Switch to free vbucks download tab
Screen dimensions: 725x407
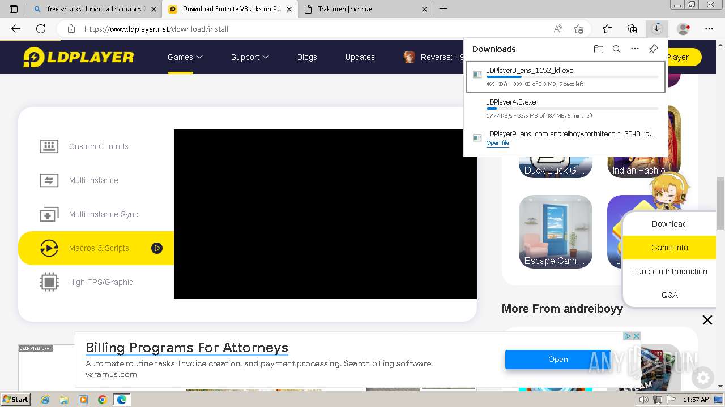93,9
